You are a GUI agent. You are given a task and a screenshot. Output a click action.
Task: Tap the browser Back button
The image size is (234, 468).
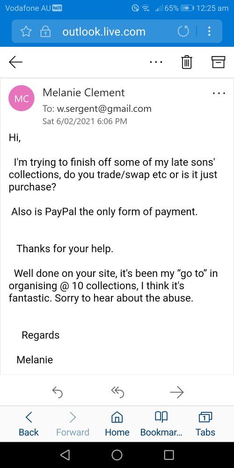29,424
